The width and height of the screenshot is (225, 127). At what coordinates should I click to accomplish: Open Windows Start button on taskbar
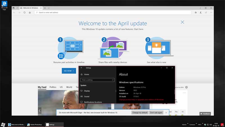3,124
